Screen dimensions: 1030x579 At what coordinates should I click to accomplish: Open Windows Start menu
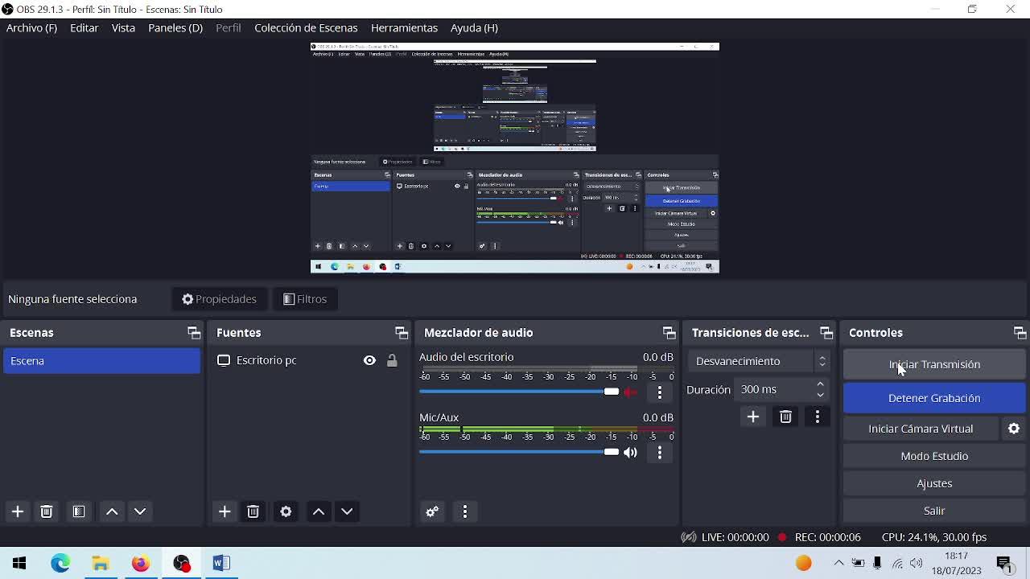19,563
